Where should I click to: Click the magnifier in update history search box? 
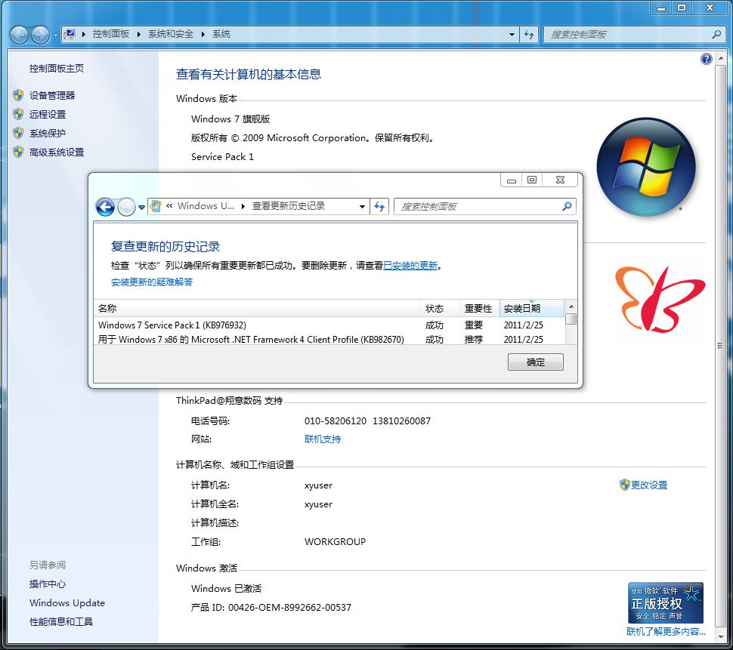pos(567,206)
